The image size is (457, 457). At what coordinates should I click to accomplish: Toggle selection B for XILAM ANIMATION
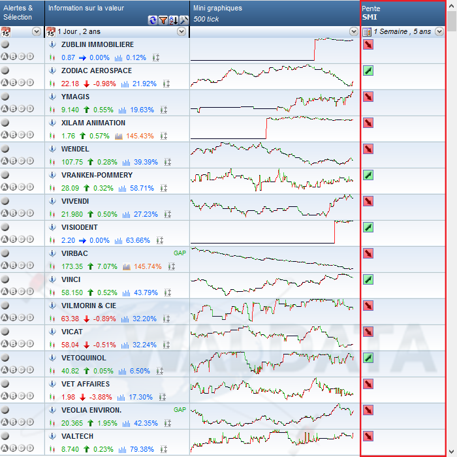[13, 135]
